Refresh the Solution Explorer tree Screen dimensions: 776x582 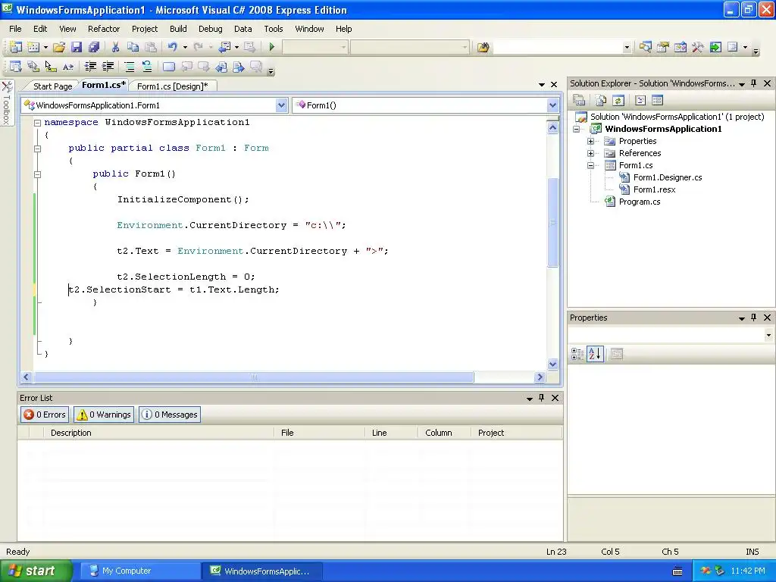point(618,101)
